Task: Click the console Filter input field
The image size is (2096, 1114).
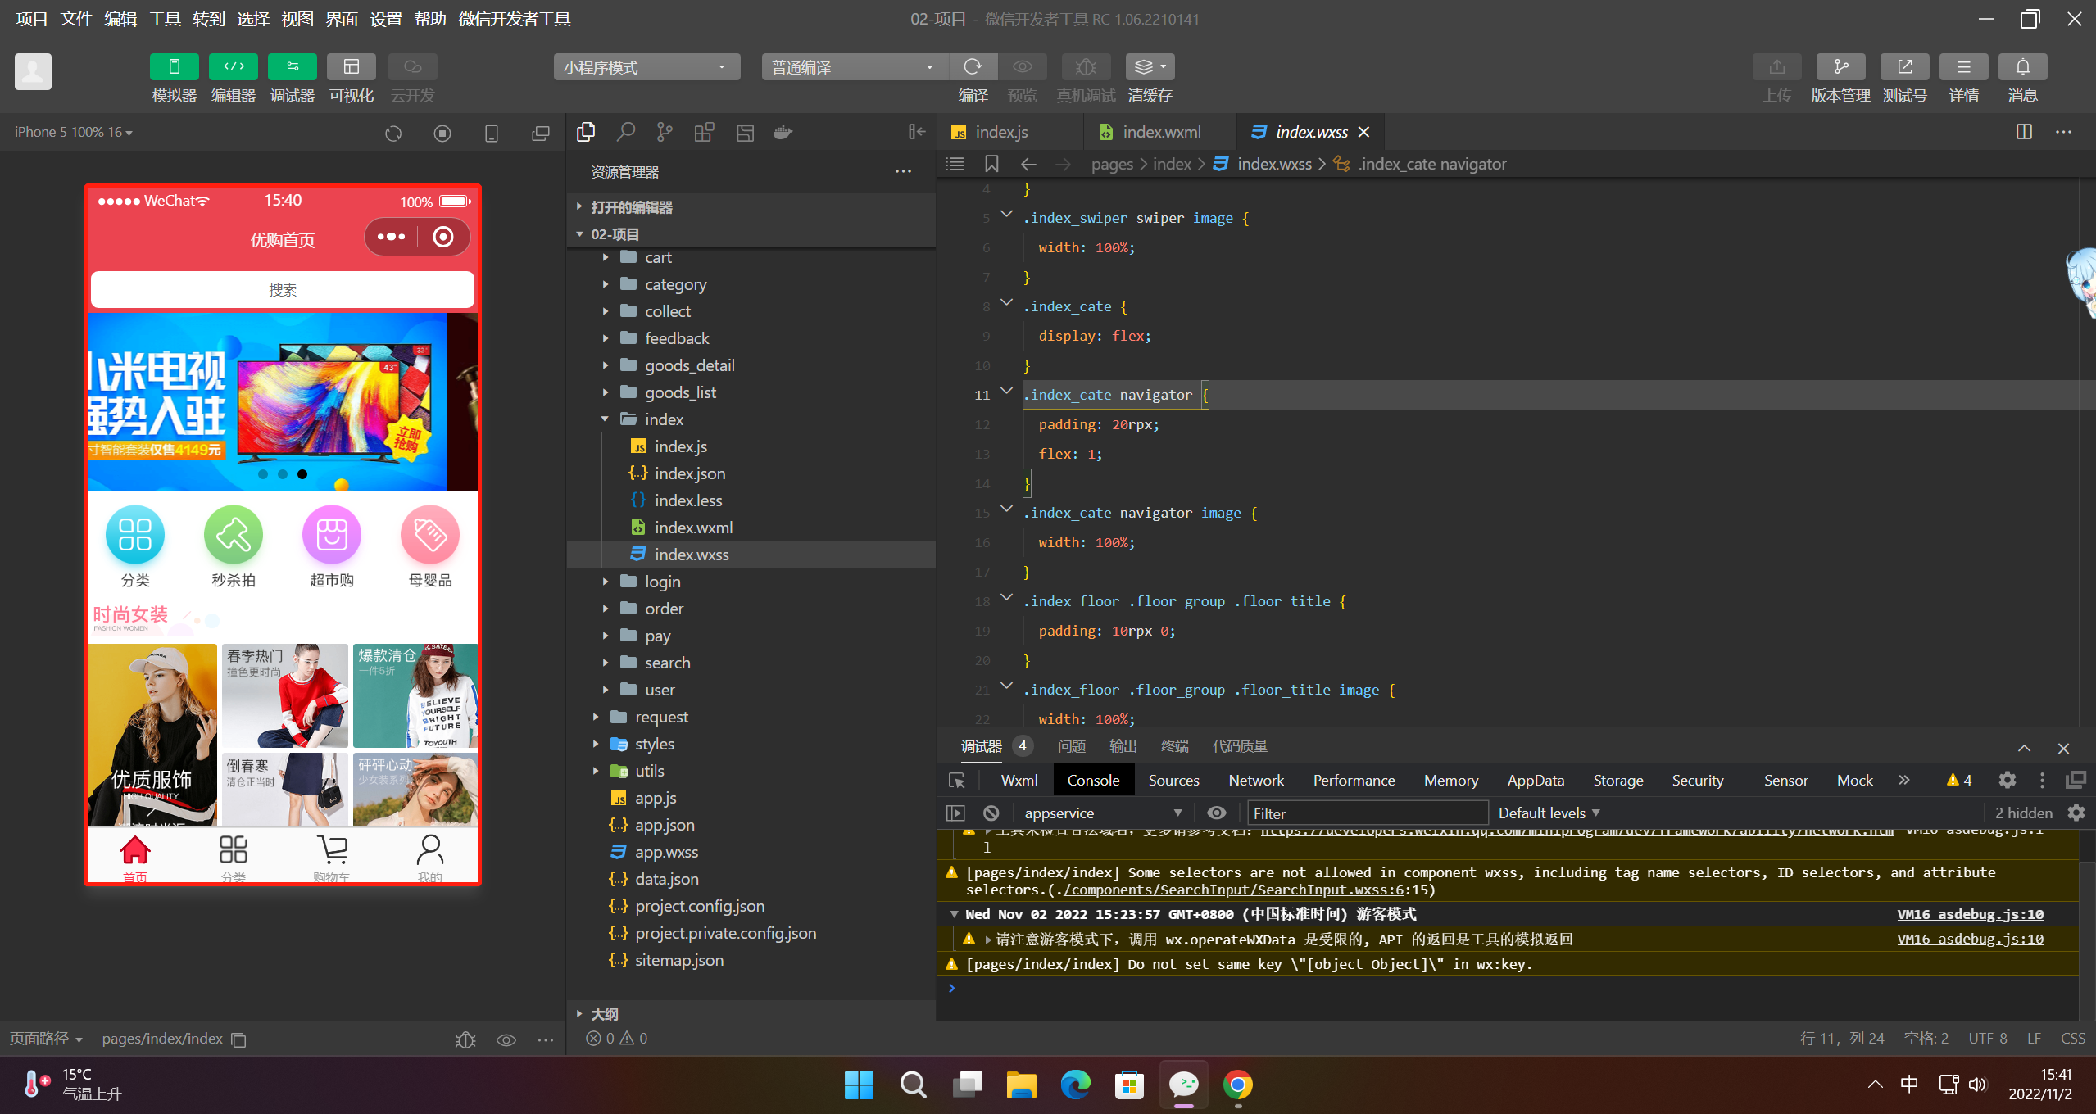Action: 1367,813
